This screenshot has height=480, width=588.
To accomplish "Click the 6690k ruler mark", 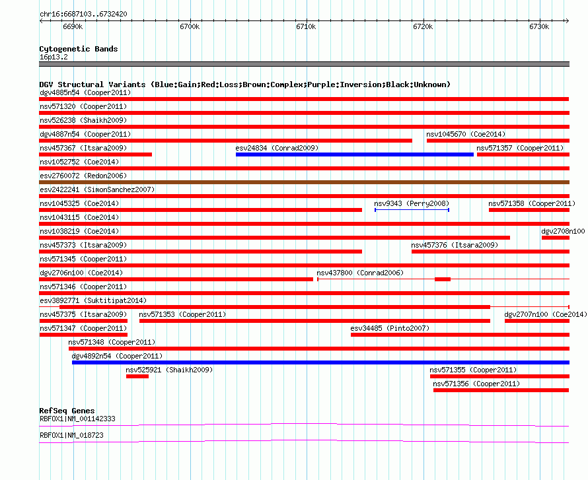I will [x=73, y=26].
